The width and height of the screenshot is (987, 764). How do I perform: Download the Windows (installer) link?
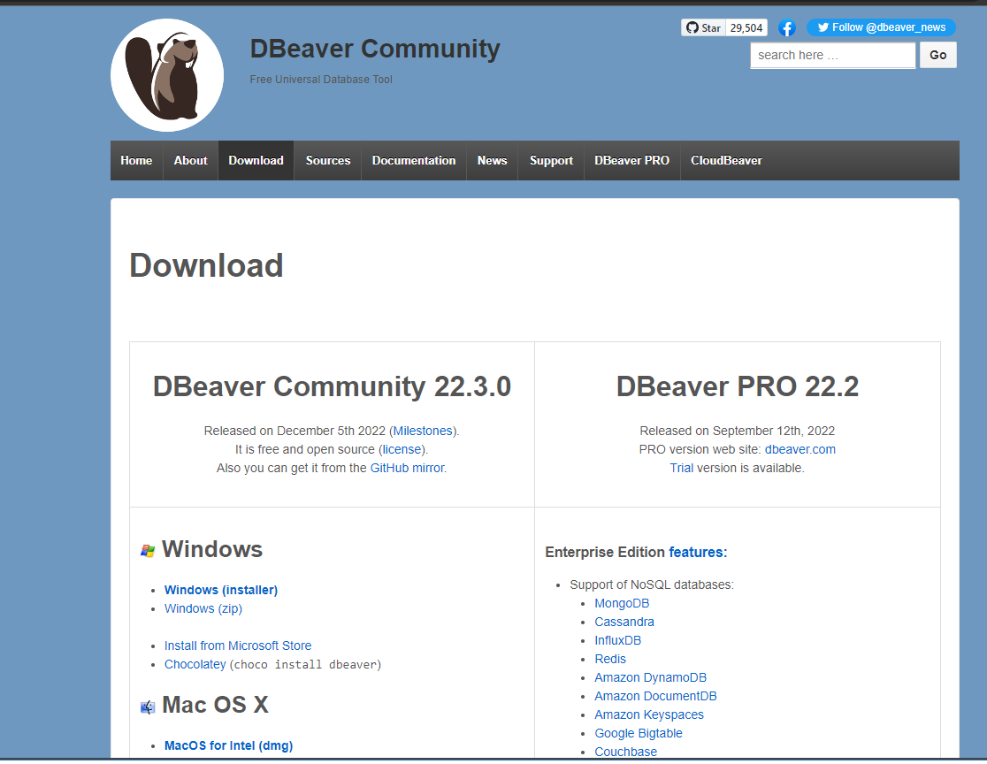(221, 590)
